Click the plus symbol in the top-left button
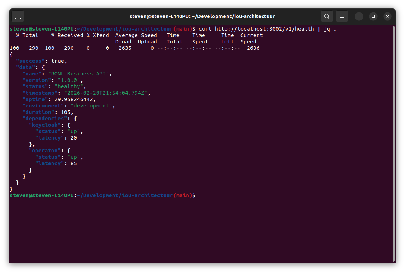 click(x=17, y=16)
